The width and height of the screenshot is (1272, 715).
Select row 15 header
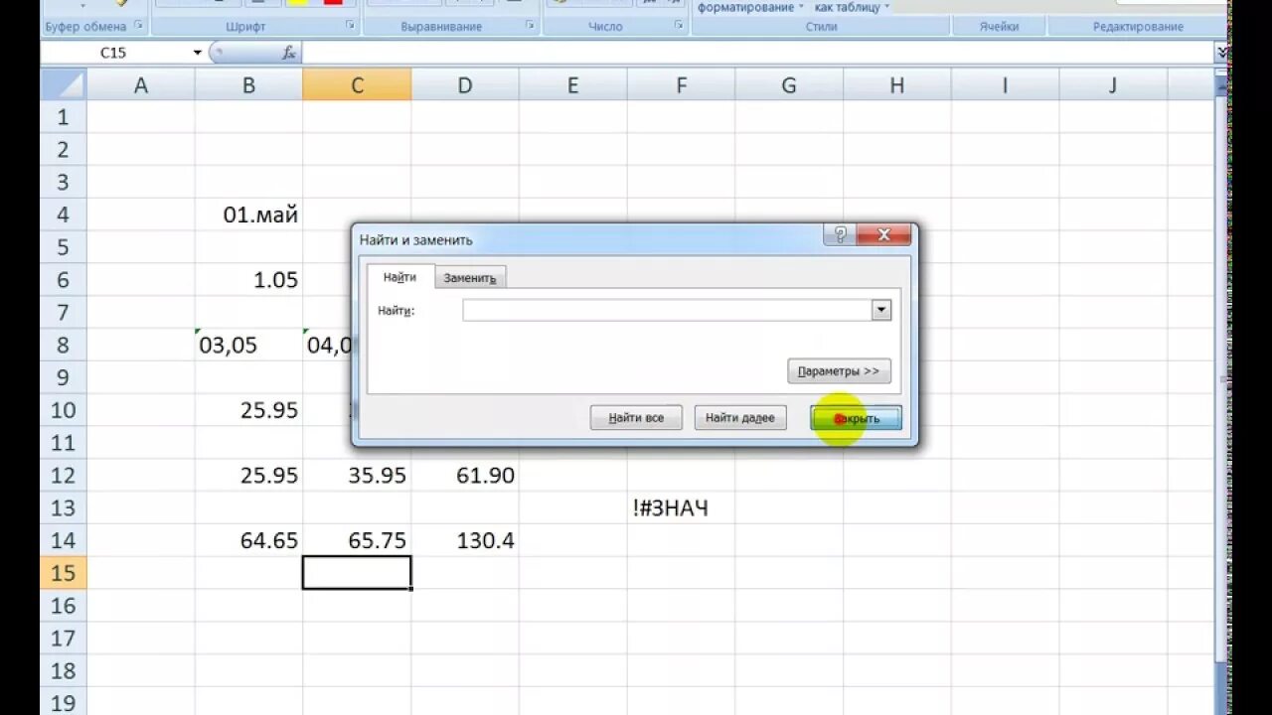pos(64,573)
